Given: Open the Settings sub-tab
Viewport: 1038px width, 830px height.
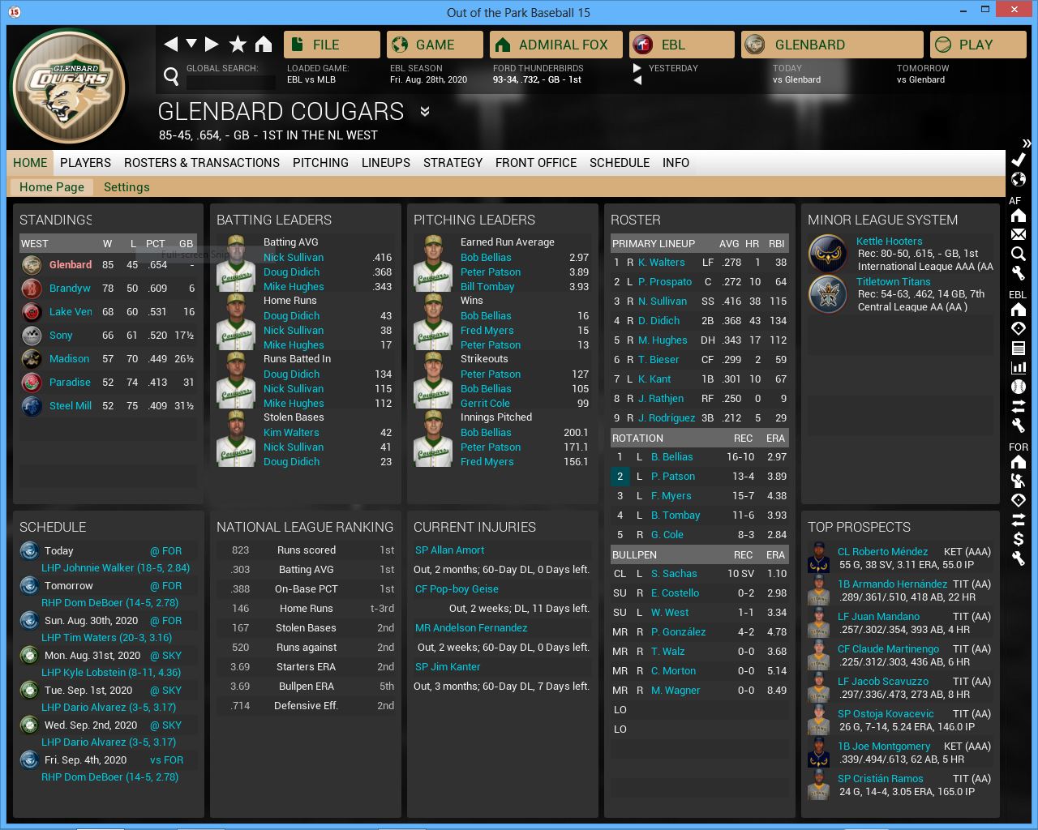Looking at the screenshot, I should pyautogui.click(x=127, y=187).
